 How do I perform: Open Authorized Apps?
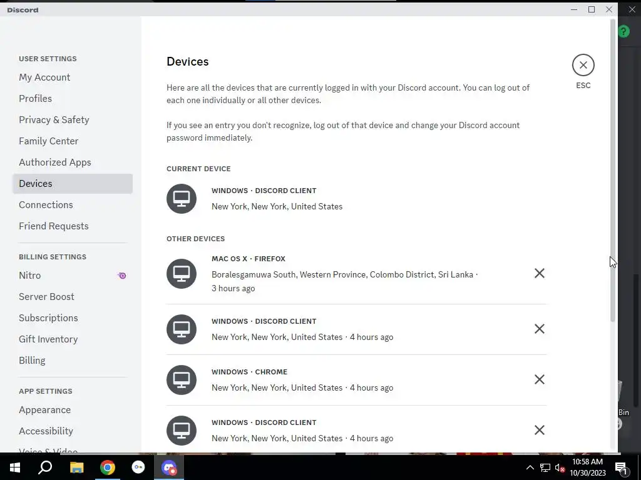pos(73,162)
